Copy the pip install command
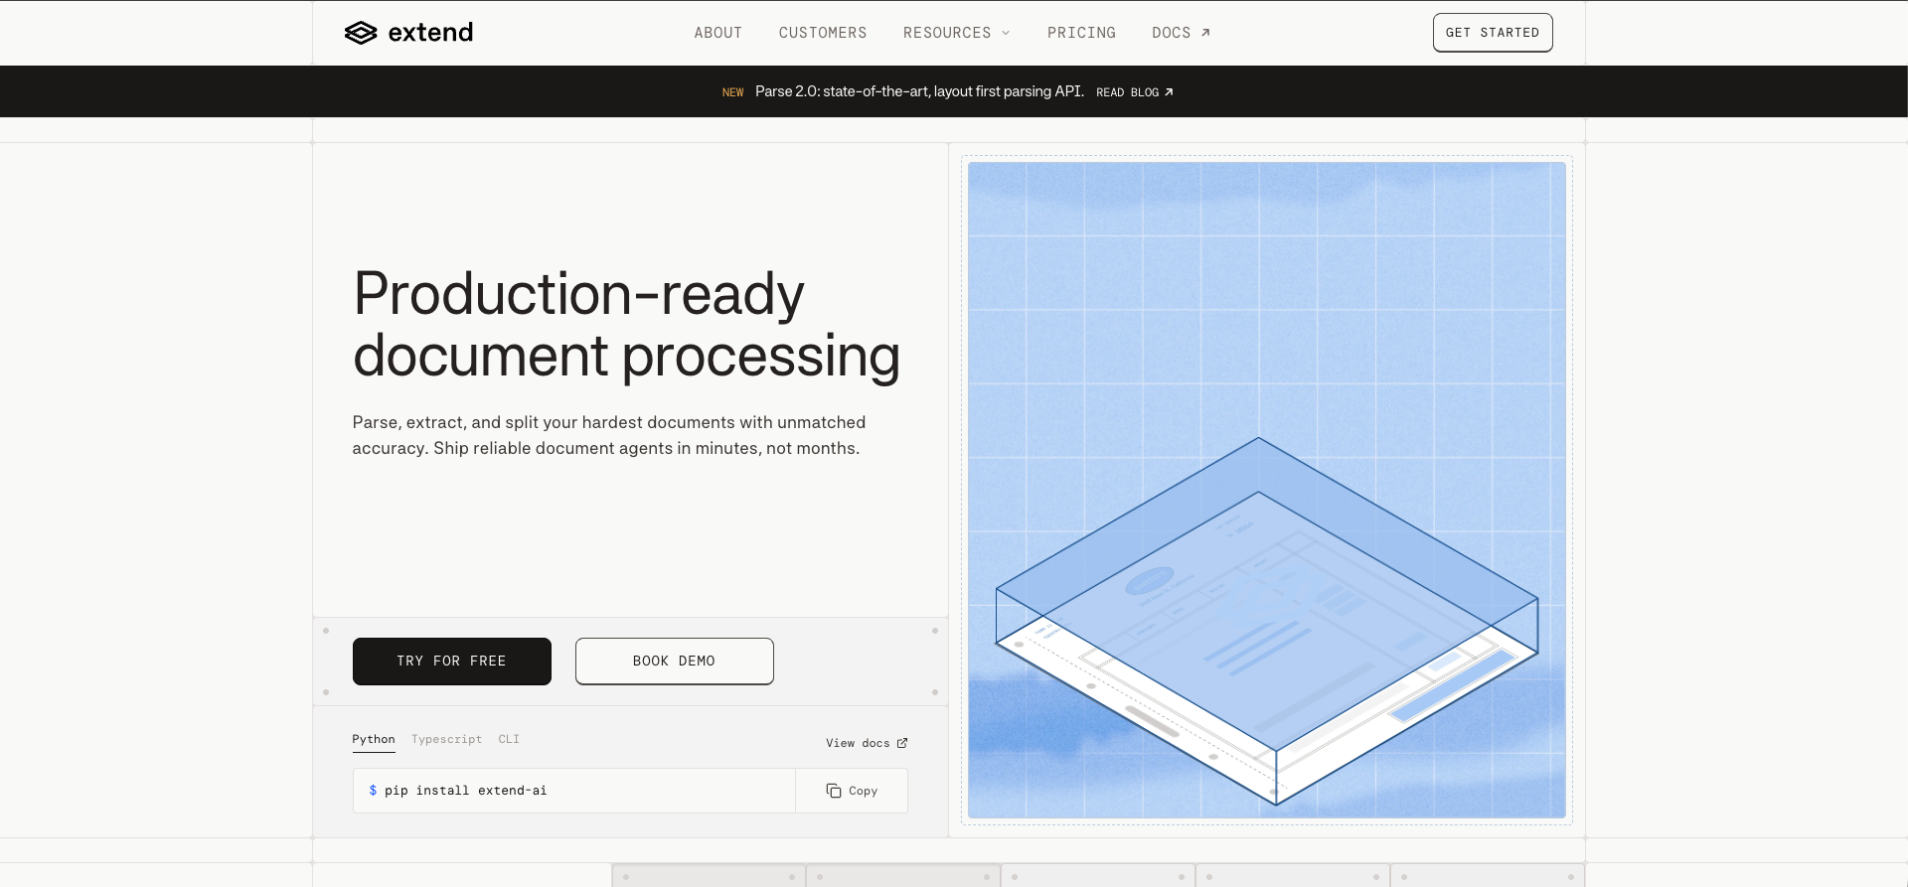The width and height of the screenshot is (1908, 887). point(852,791)
